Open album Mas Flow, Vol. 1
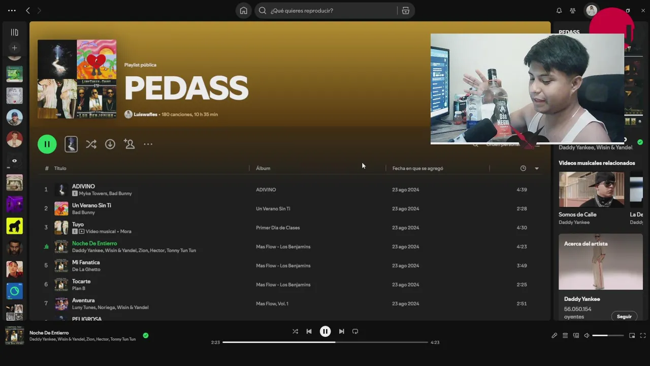650x366 pixels. pyautogui.click(x=272, y=303)
